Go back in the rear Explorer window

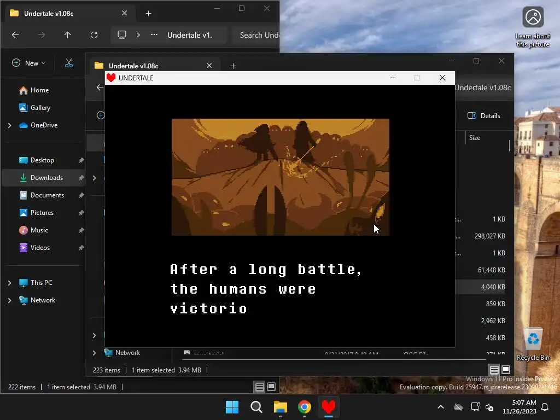tap(15, 35)
